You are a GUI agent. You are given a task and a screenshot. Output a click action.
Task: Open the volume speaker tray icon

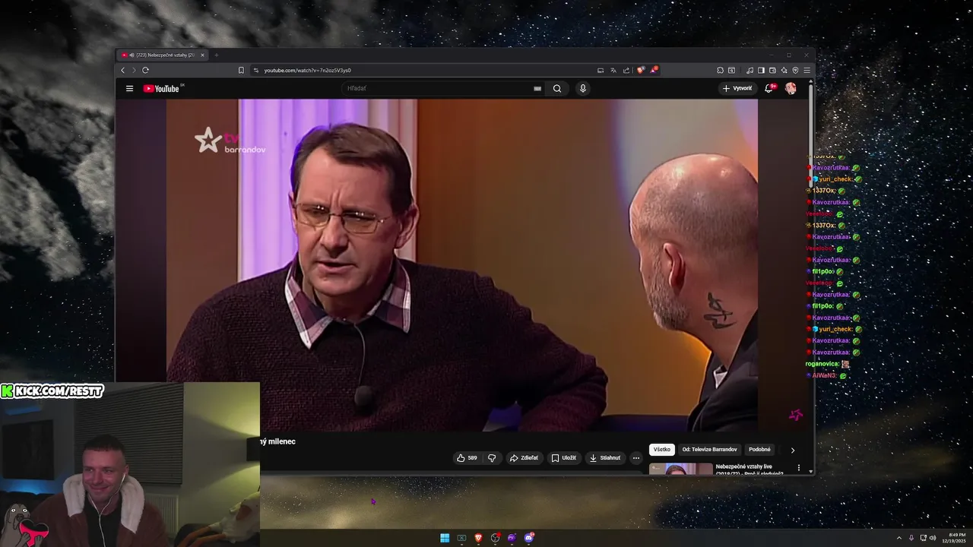click(933, 538)
